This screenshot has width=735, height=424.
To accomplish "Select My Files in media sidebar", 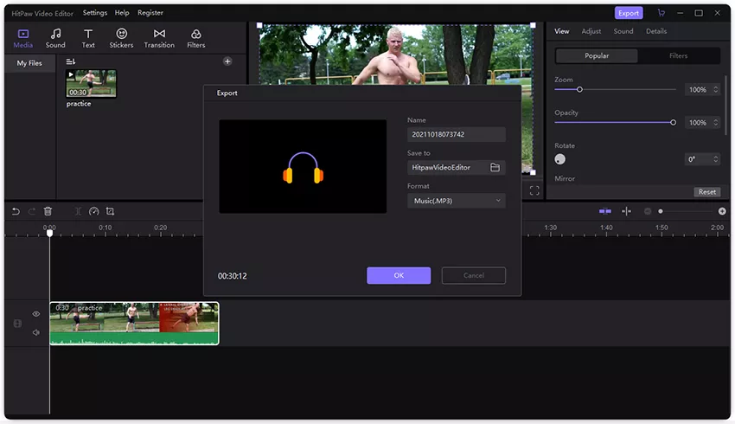I will (x=29, y=63).
